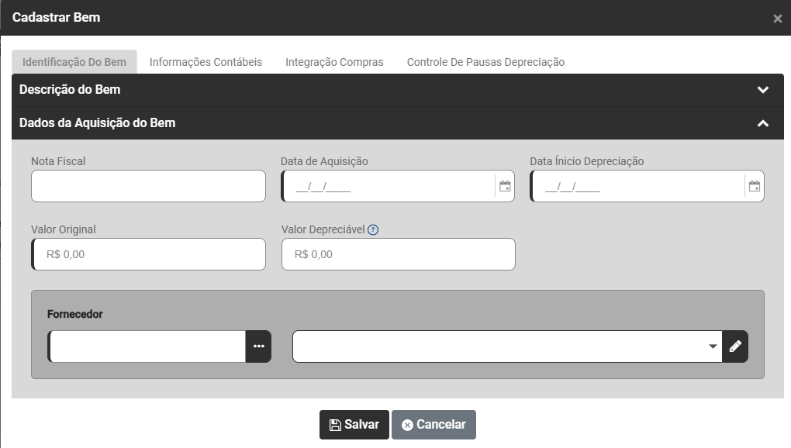This screenshot has width=791, height=448.
Task: Select the Identificação Do Bem tab
Action: point(74,62)
